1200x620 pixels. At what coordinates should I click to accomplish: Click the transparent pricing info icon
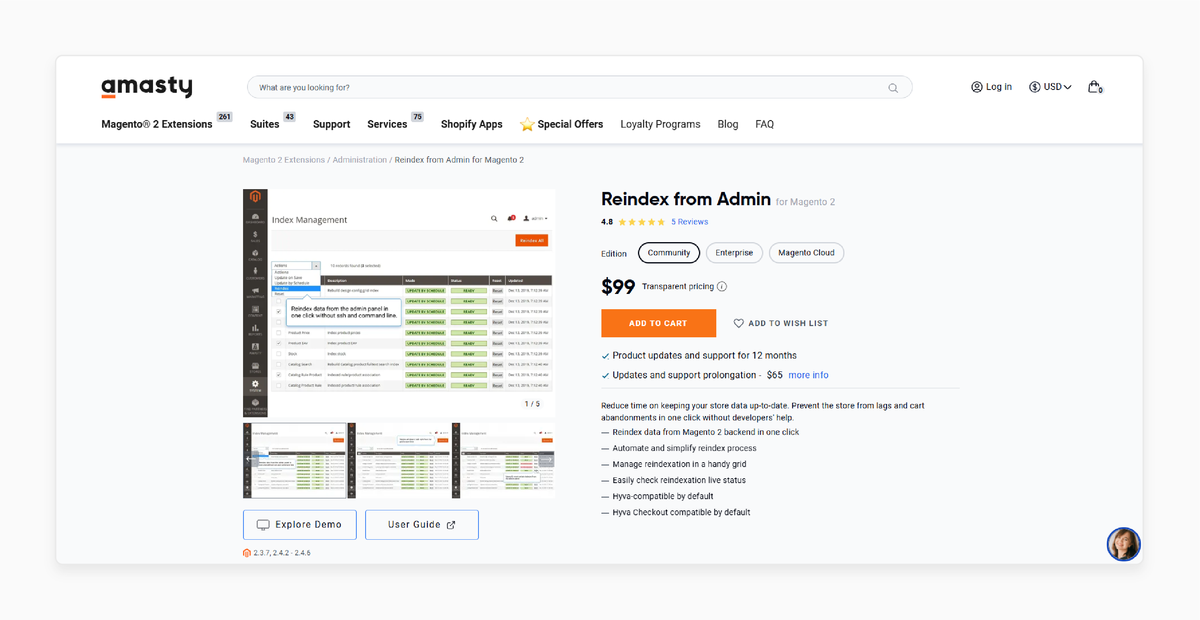722,287
